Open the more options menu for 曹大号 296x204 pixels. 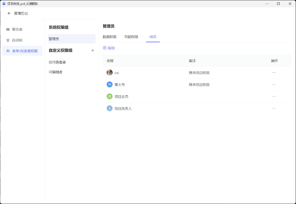274,85
